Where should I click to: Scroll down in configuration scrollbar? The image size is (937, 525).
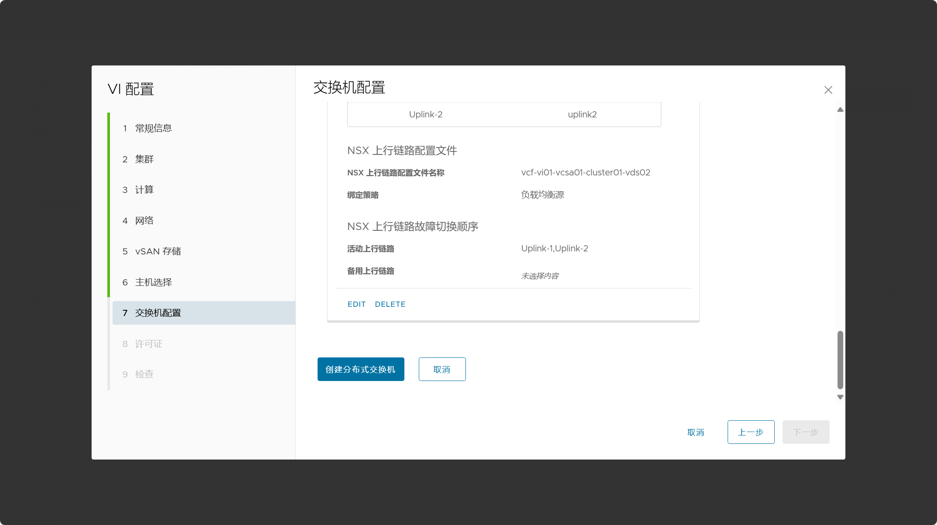841,398
